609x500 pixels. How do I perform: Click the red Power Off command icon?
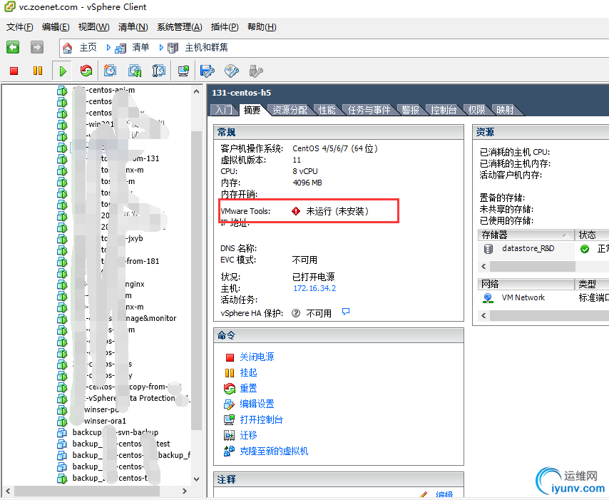[230, 357]
